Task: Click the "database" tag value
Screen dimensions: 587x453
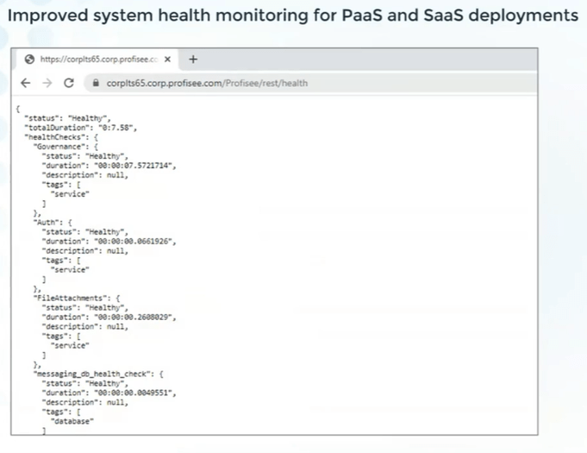Action: coord(72,421)
